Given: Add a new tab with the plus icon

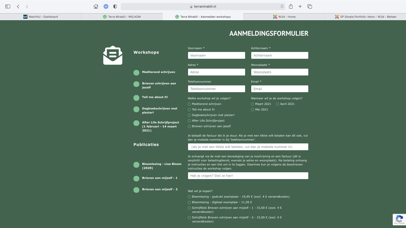Looking at the screenshot, I should coord(300,7).
